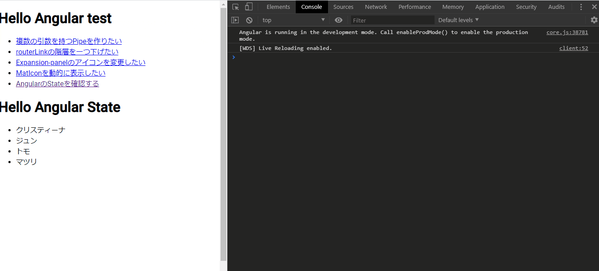Open the 'Default levels' dropdown
Image resolution: width=599 pixels, height=271 pixels.
pos(458,20)
